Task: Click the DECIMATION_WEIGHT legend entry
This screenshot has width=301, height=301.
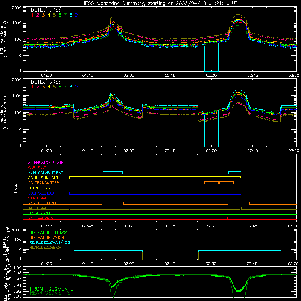Action: click(x=48, y=238)
